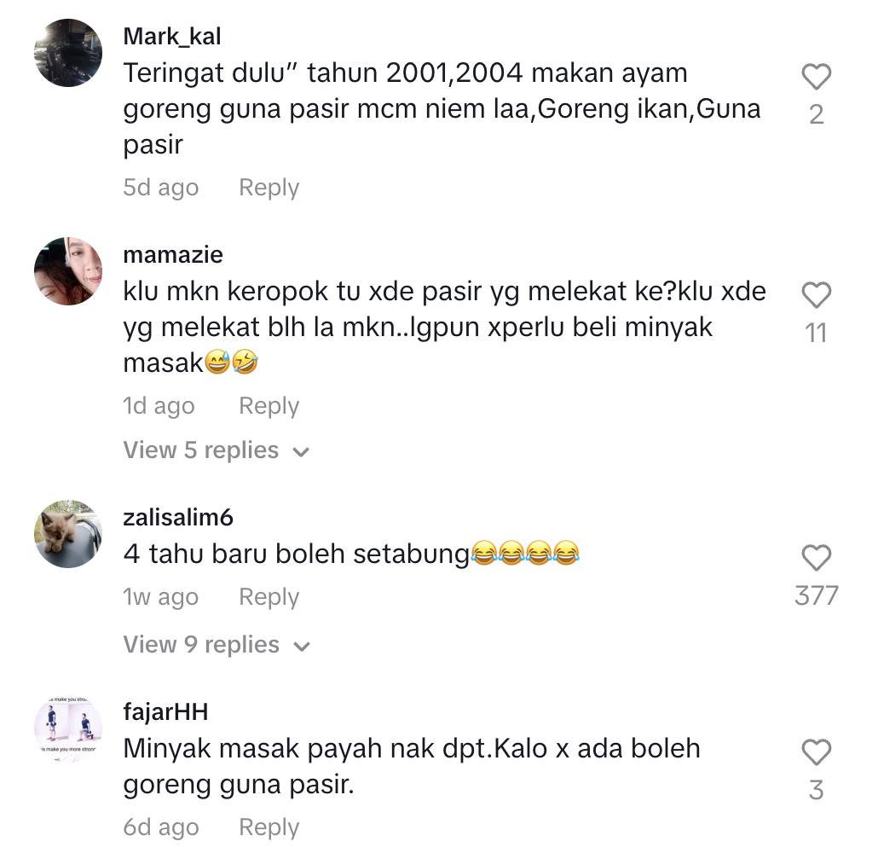This screenshot has width=878, height=853.
Task: Reply to mamazie's comment
Action: click(x=269, y=407)
